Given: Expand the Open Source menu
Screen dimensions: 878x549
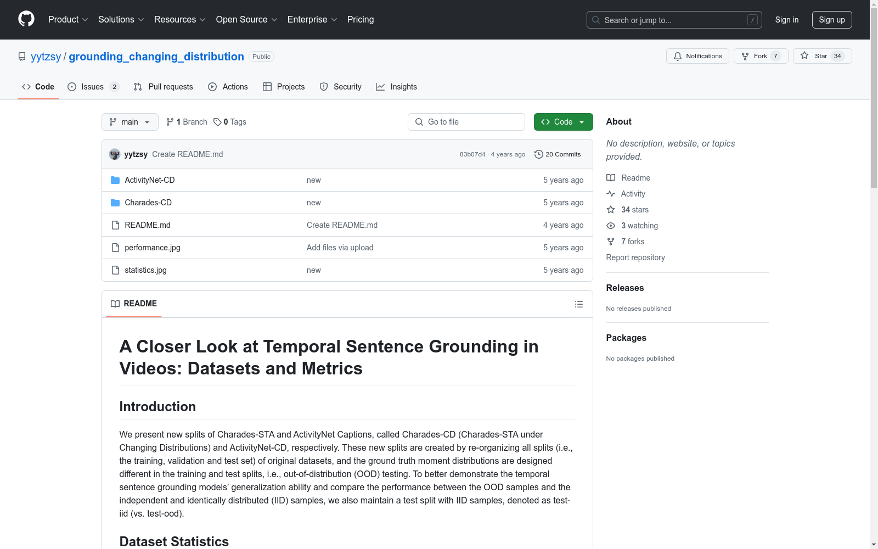Looking at the screenshot, I should click(x=247, y=19).
